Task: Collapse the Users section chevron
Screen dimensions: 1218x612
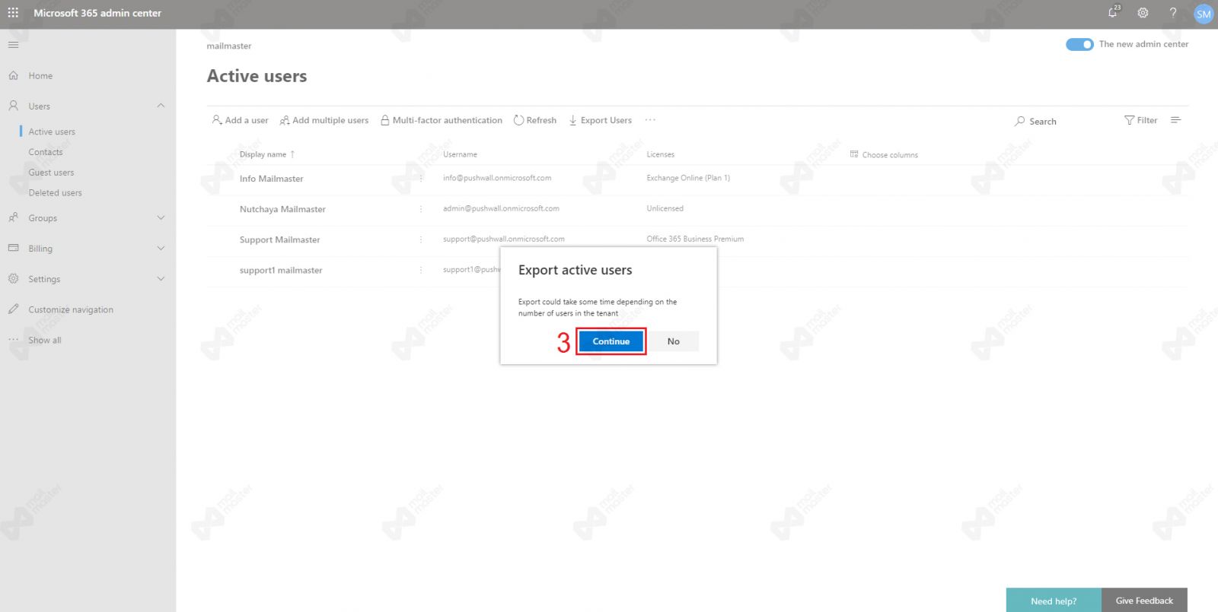Action: [x=161, y=106]
